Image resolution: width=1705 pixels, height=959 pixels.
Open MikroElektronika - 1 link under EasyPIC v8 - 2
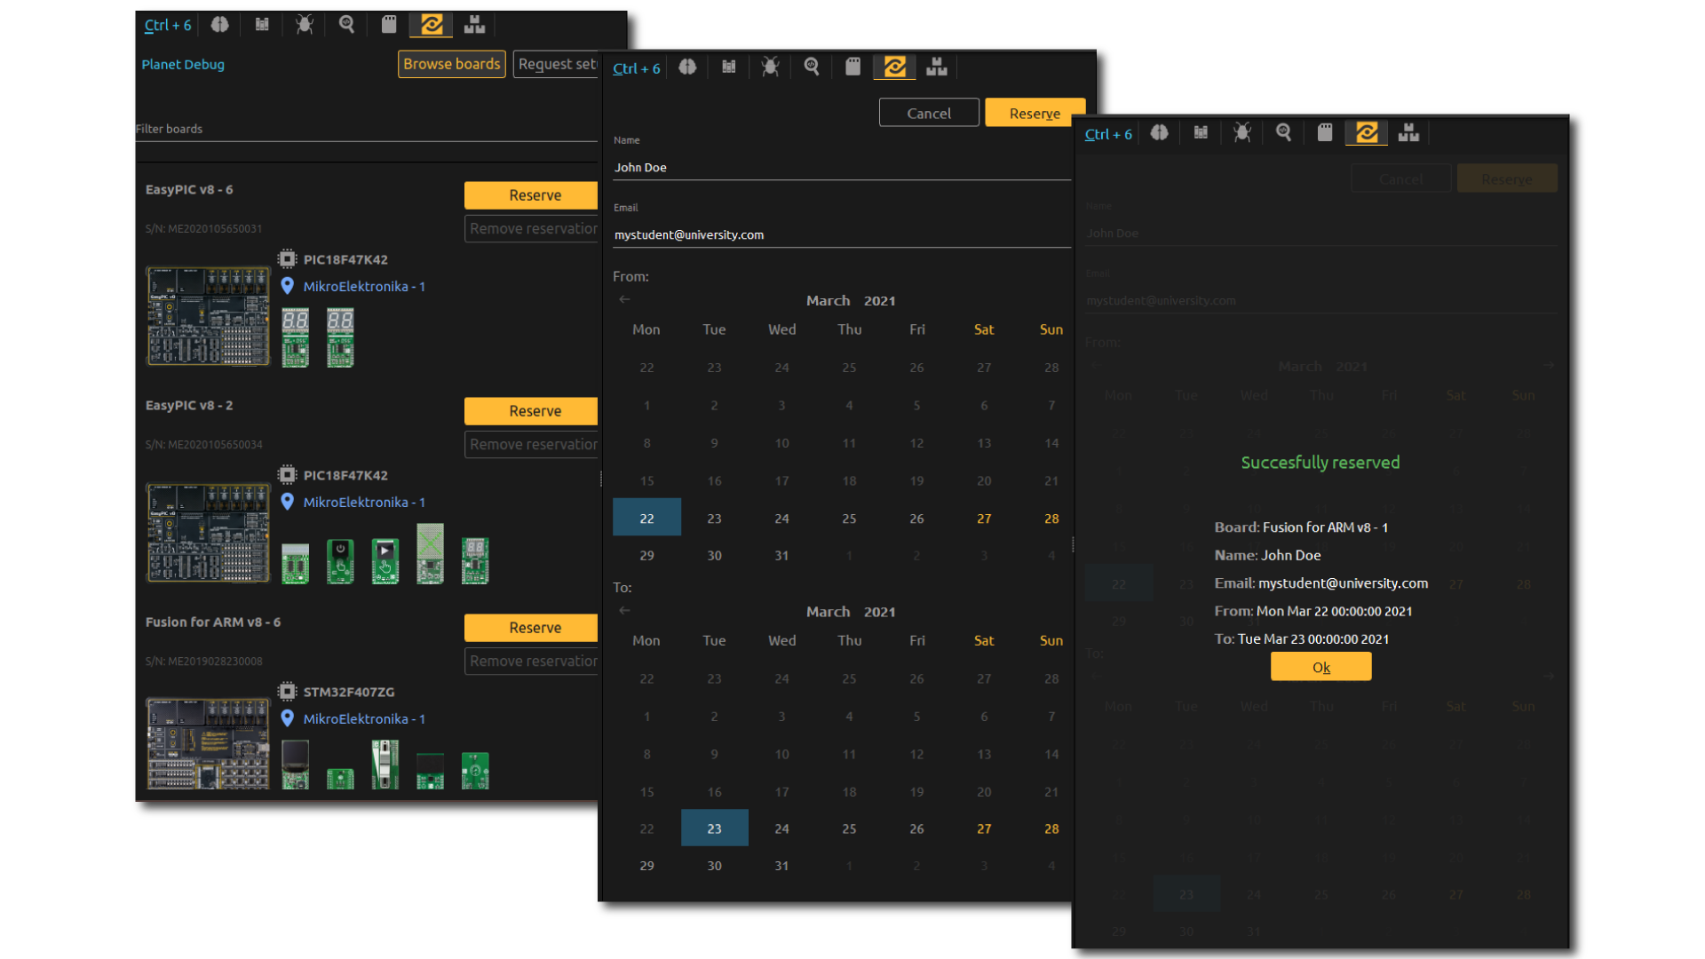[x=364, y=502]
